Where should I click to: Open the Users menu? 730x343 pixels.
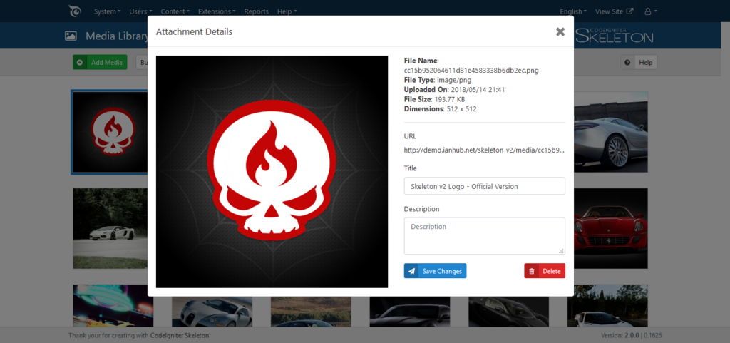(x=140, y=11)
